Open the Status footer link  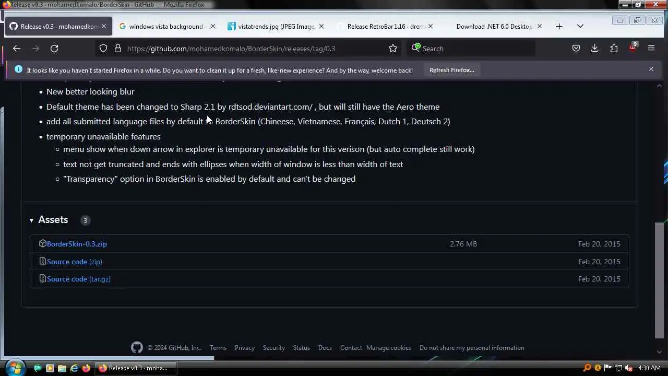tap(302, 348)
